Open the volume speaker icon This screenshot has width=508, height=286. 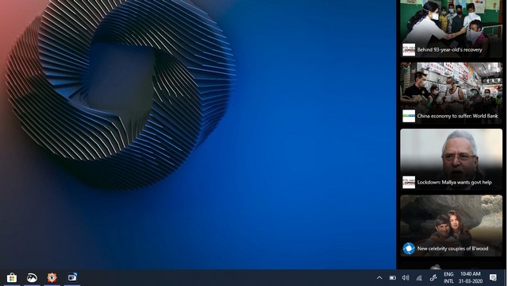pos(406,278)
